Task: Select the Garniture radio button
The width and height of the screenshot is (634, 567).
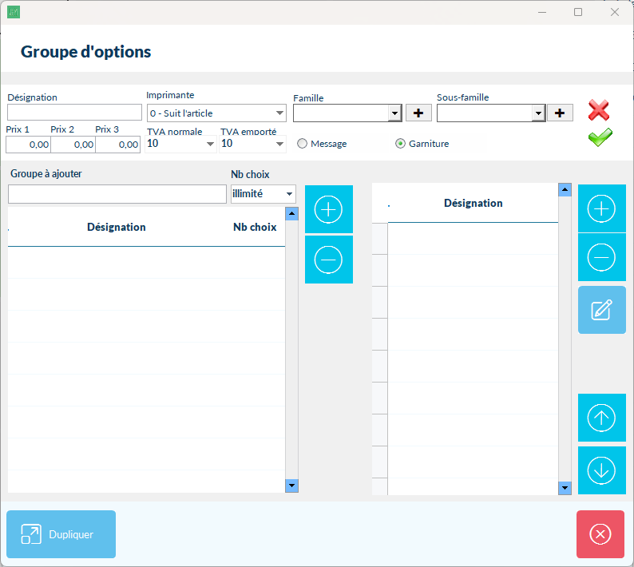Action: (x=400, y=144)
